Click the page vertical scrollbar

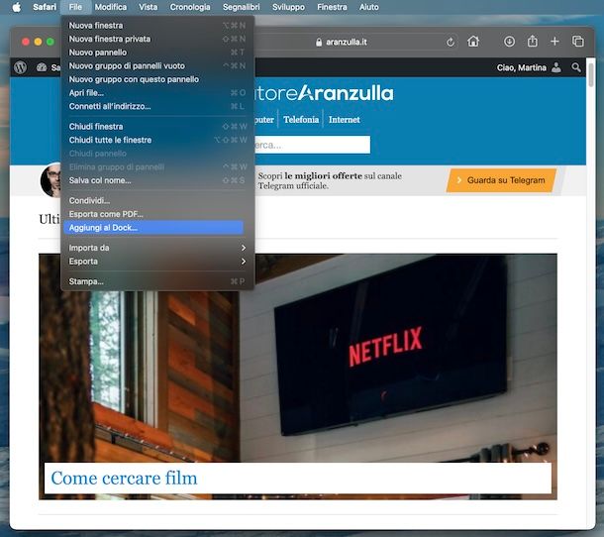tap(591, 75)
